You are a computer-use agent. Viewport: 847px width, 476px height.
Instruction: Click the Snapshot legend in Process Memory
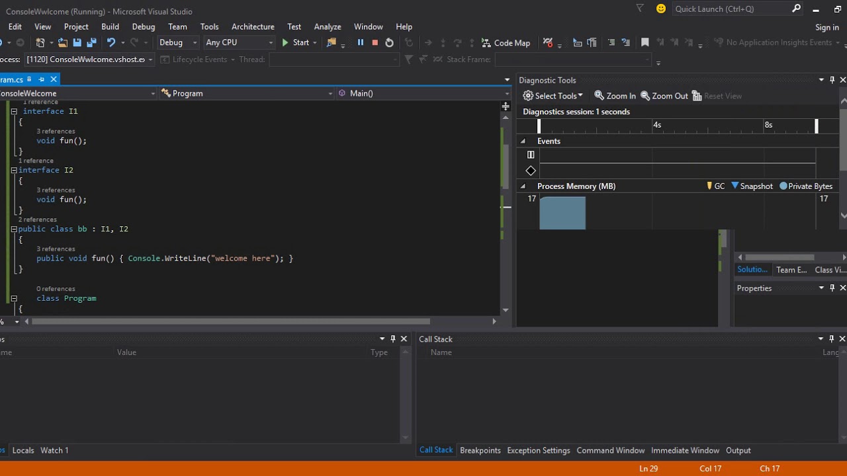coord(752,186)
